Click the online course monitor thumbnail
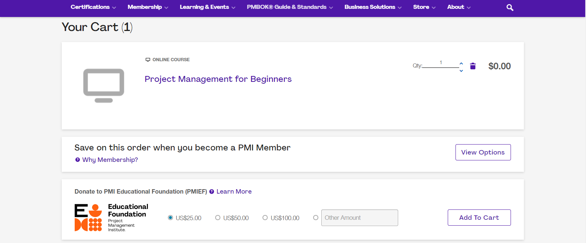This screenshot has width=586, height=243. pos(104,86)
